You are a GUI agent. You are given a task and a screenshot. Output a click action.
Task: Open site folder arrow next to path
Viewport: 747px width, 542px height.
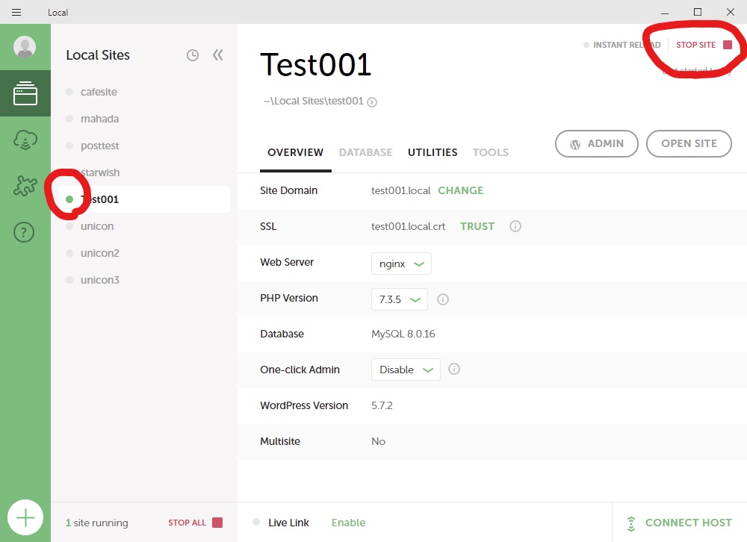pyautogui.click(x=372, y=102)
